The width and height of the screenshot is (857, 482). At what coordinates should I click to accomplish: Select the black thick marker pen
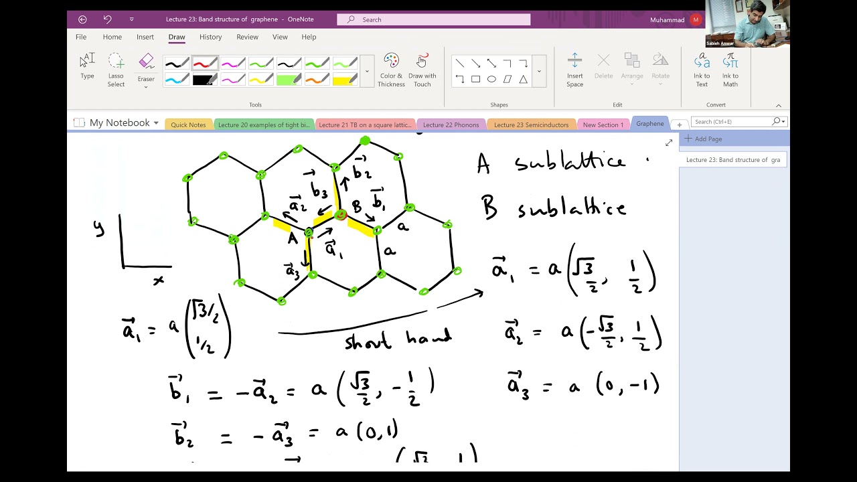pos(205,80)
